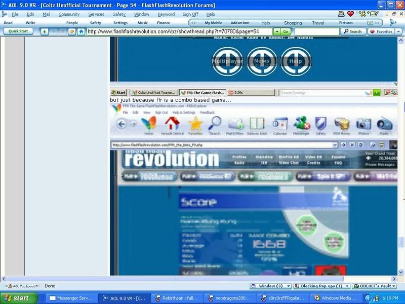Show previous toolbar icons with << arrows

click(193, 23)
